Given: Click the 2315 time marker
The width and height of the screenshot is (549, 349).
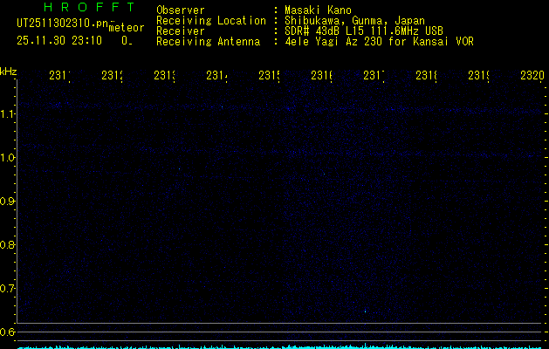Looking at the screenshot, I should [x=269, y=76].
